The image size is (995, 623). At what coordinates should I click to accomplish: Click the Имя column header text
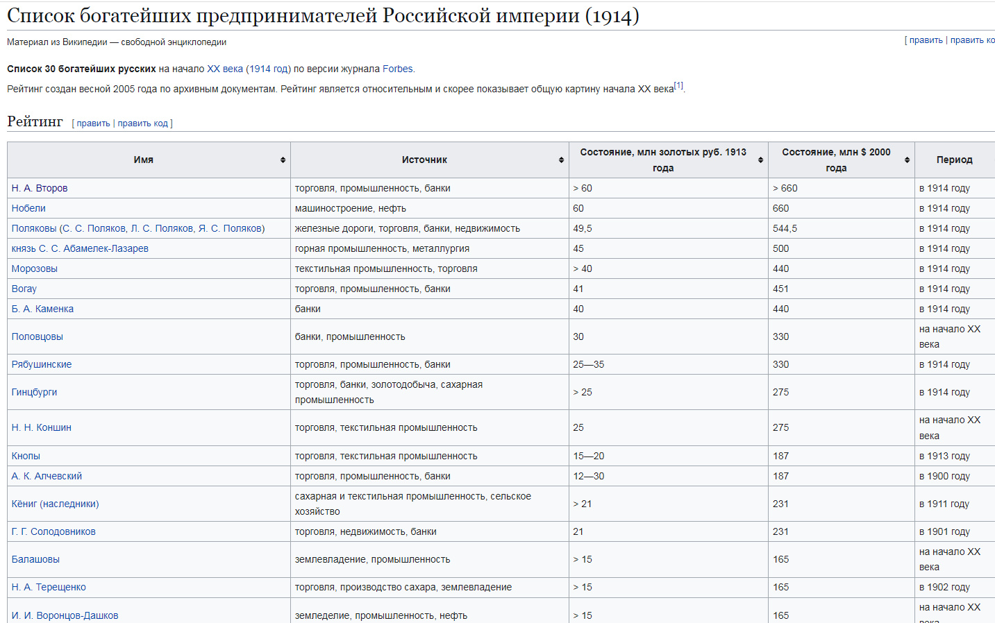(144, 160)
